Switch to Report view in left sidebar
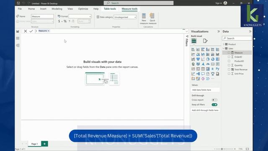 [18, 31]
